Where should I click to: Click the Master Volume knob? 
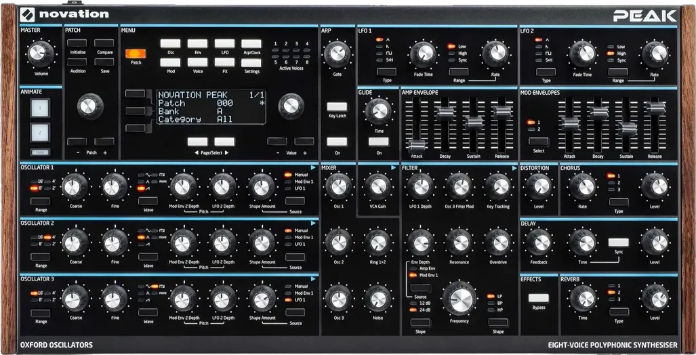41,52
